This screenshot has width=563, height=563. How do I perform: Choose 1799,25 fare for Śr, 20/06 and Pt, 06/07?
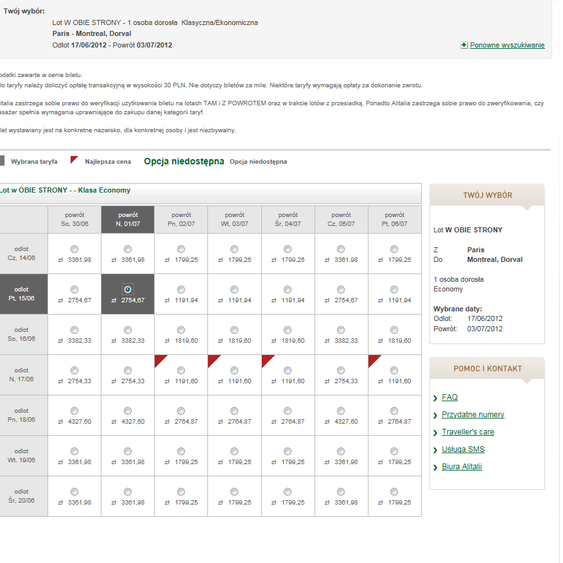(394, 492)
